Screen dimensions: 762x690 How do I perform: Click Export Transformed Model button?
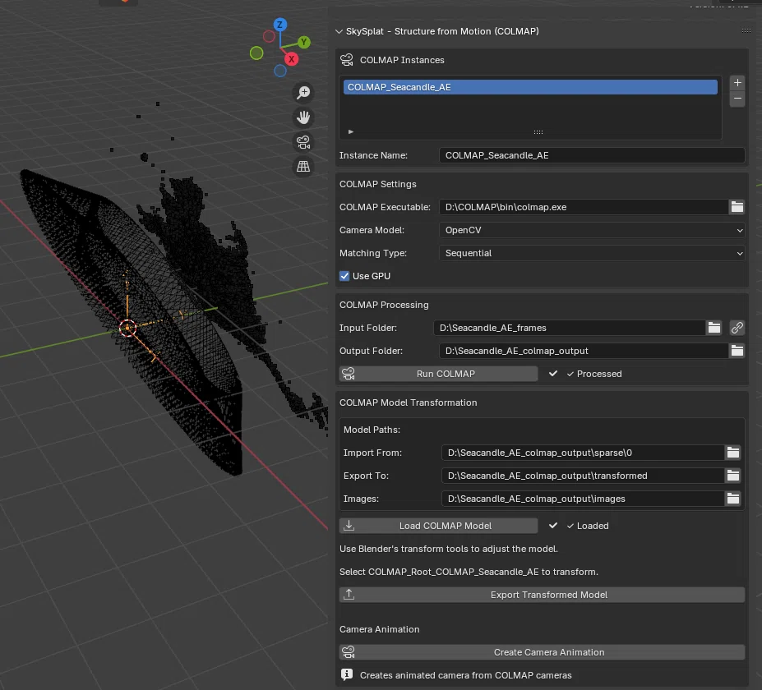coord(542,595)
